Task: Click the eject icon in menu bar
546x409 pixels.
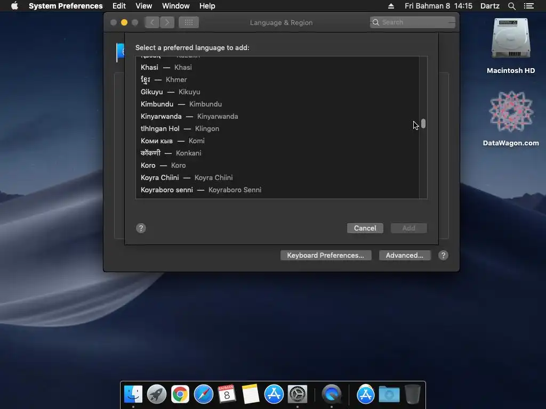Action: pyautogui.click(x=391, y=6)
